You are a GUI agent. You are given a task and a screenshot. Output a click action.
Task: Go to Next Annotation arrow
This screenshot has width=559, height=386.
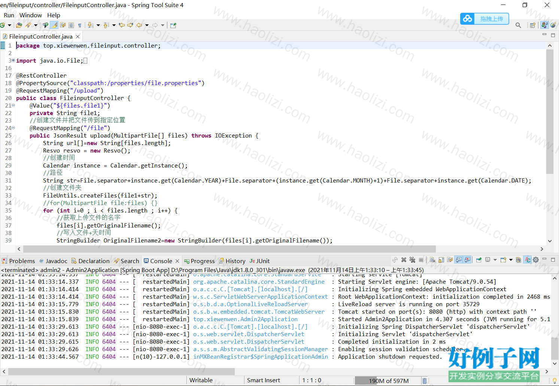(x=90, y=25)
